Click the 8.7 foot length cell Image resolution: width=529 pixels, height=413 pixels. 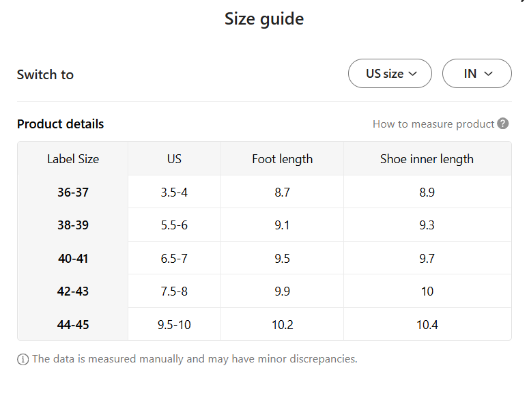click(x=282, y=193)
